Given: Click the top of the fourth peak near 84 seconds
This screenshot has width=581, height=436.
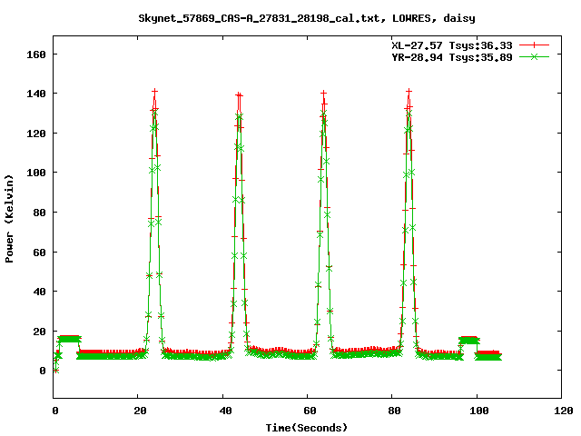Looking at the screenshot, I should tap(409, 91).
